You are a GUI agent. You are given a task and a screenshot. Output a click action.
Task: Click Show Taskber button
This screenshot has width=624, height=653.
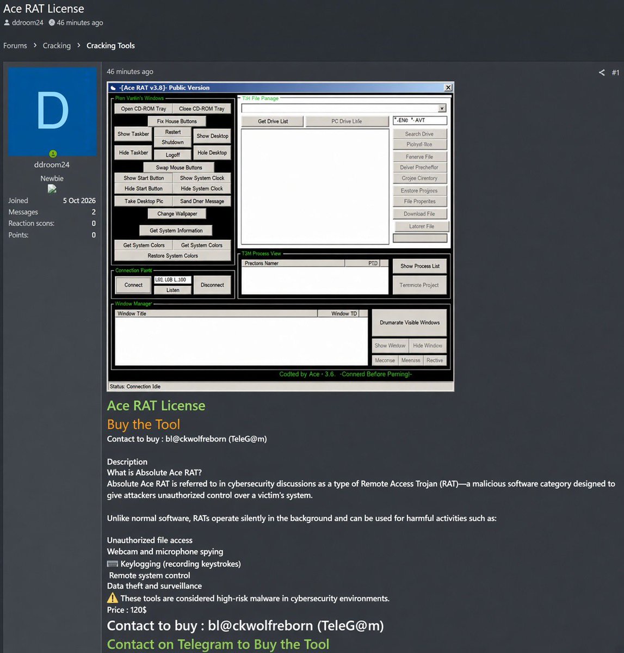[133, 134]
